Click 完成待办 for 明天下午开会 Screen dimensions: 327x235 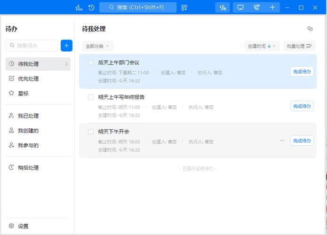point(302,141)
